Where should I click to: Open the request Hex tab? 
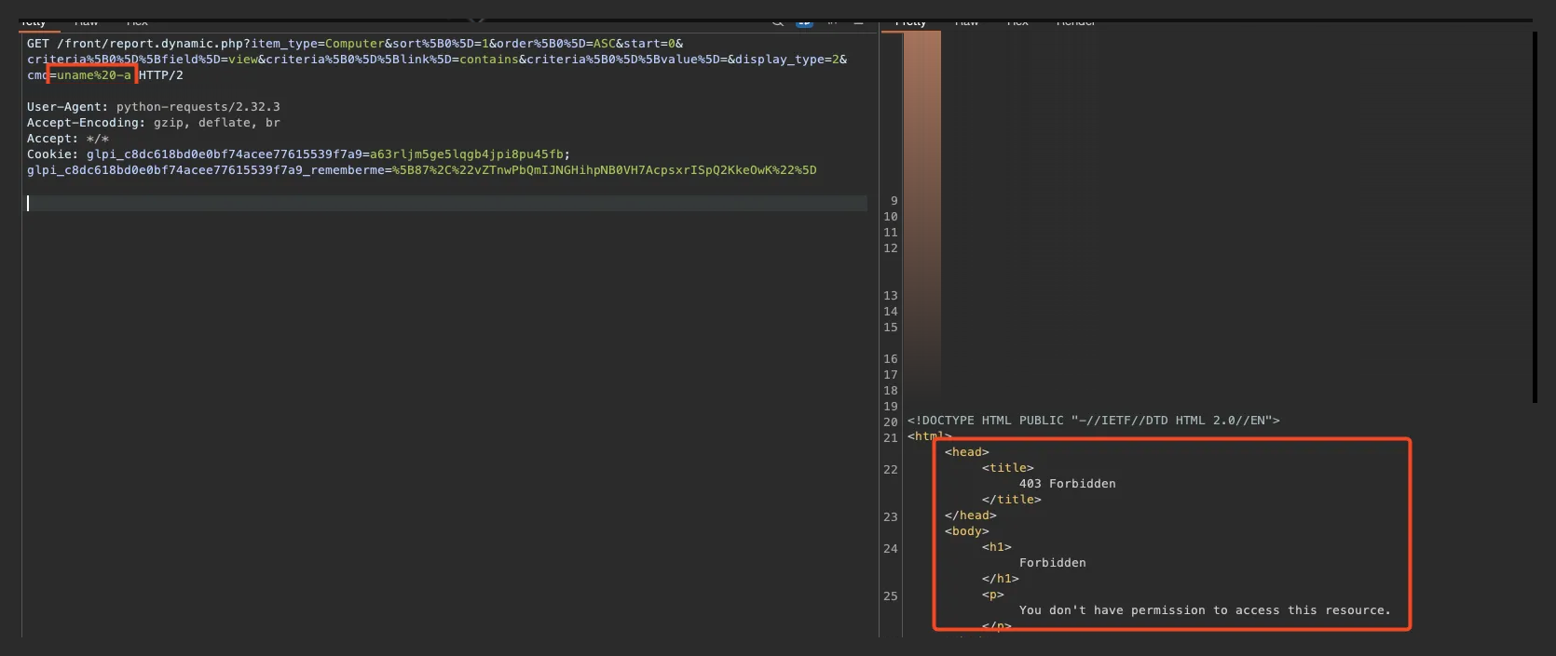137,22
